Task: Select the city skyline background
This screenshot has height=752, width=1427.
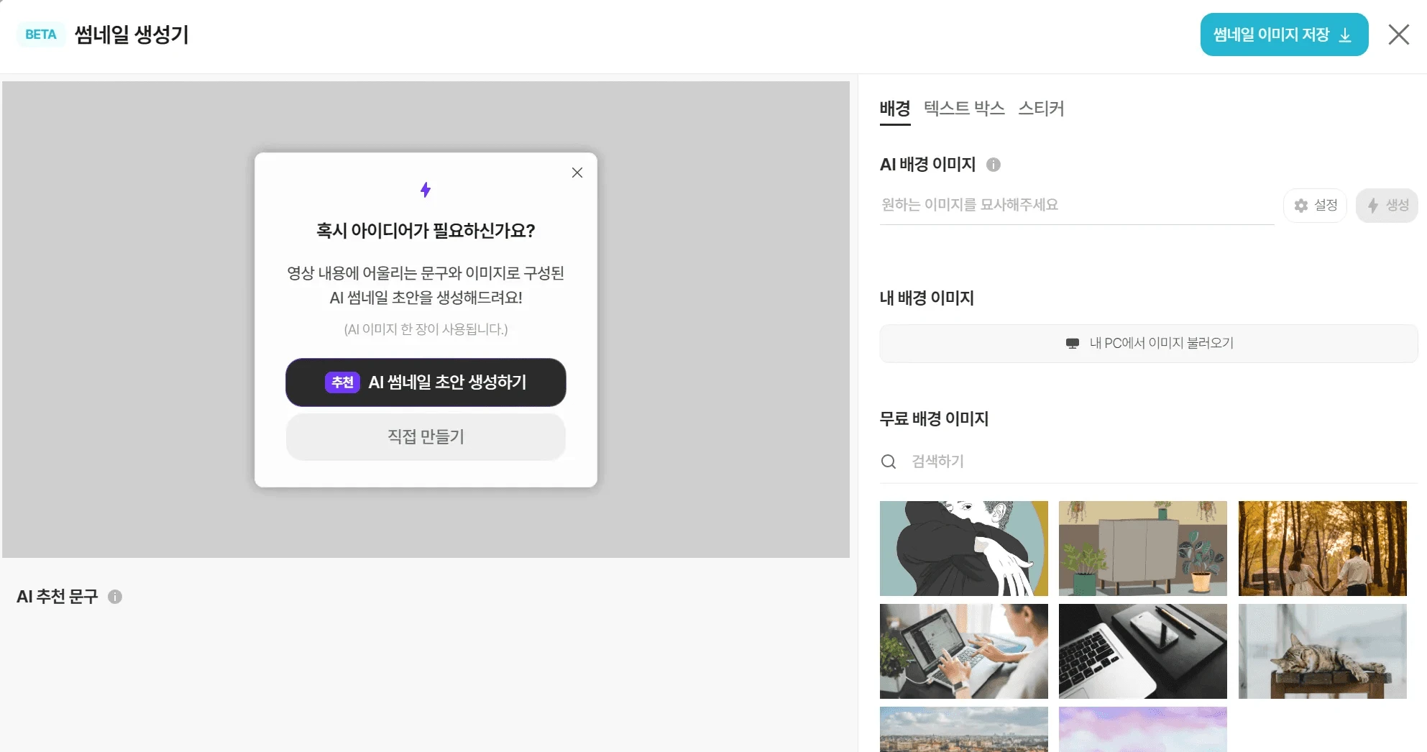Action: (x=964, y=729)
